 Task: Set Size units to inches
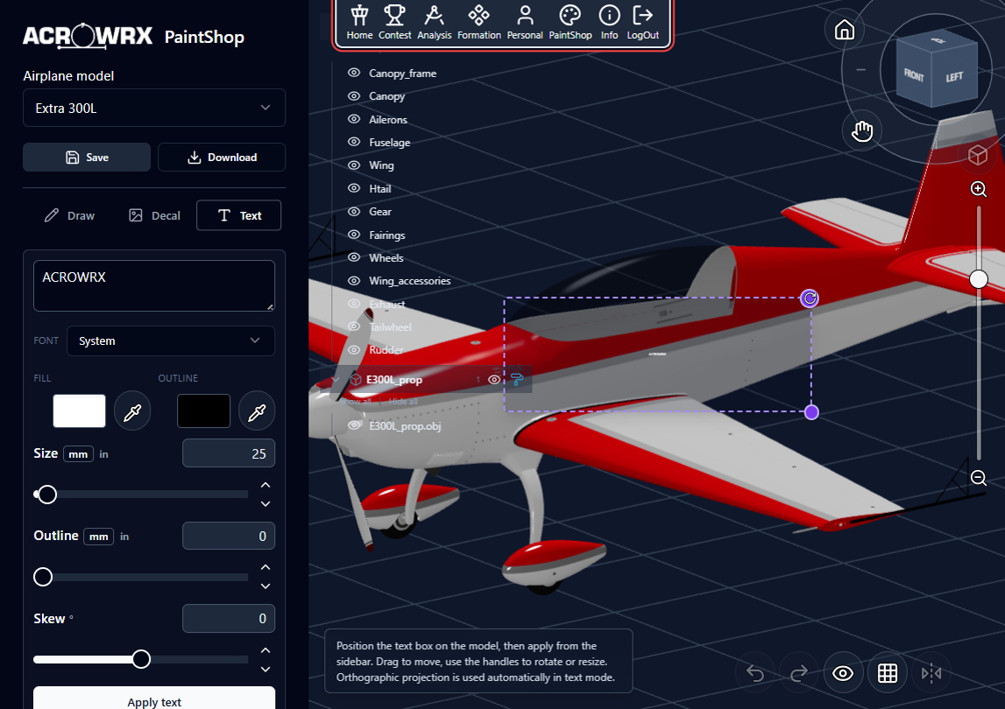pyautogui.click(x=104, y=454)
